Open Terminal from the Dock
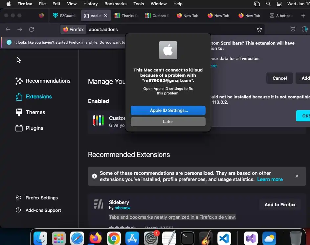310x245 pixels. pos(188,238)
